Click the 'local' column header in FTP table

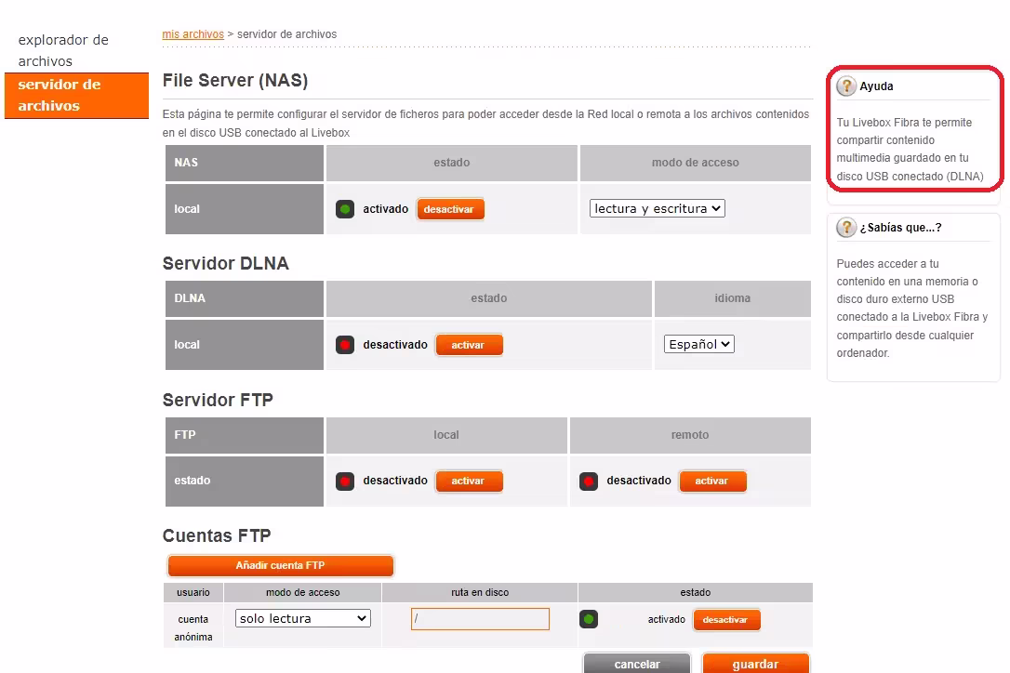(446, 435)
